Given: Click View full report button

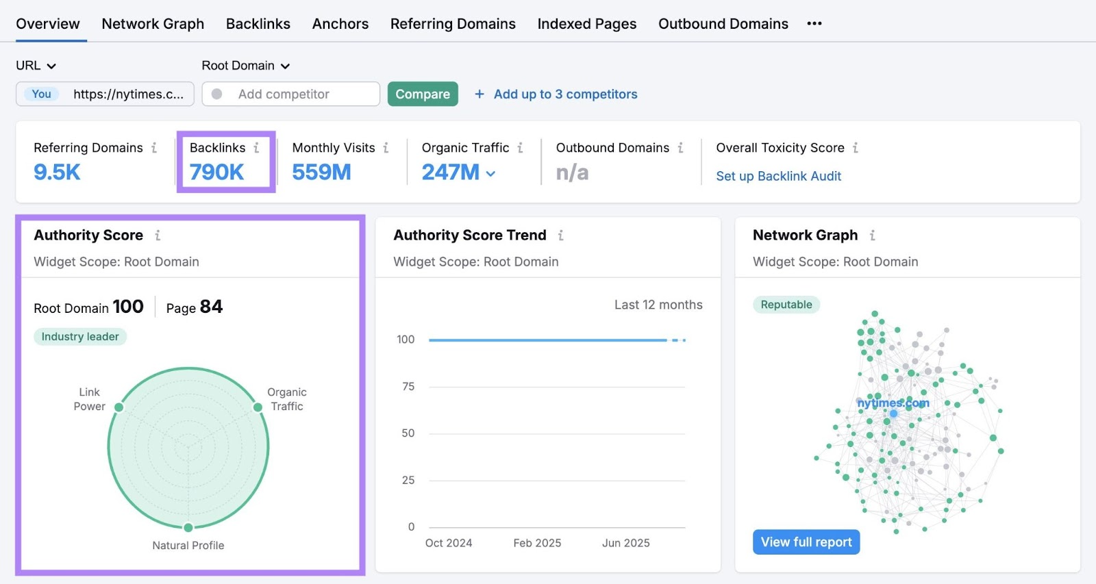Looking at the screenshot, I should point(806,542).
